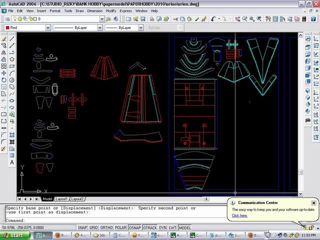Toggle POLAR tracking
Viewport: 320px width, 240px height.
(x=120, y=227)
